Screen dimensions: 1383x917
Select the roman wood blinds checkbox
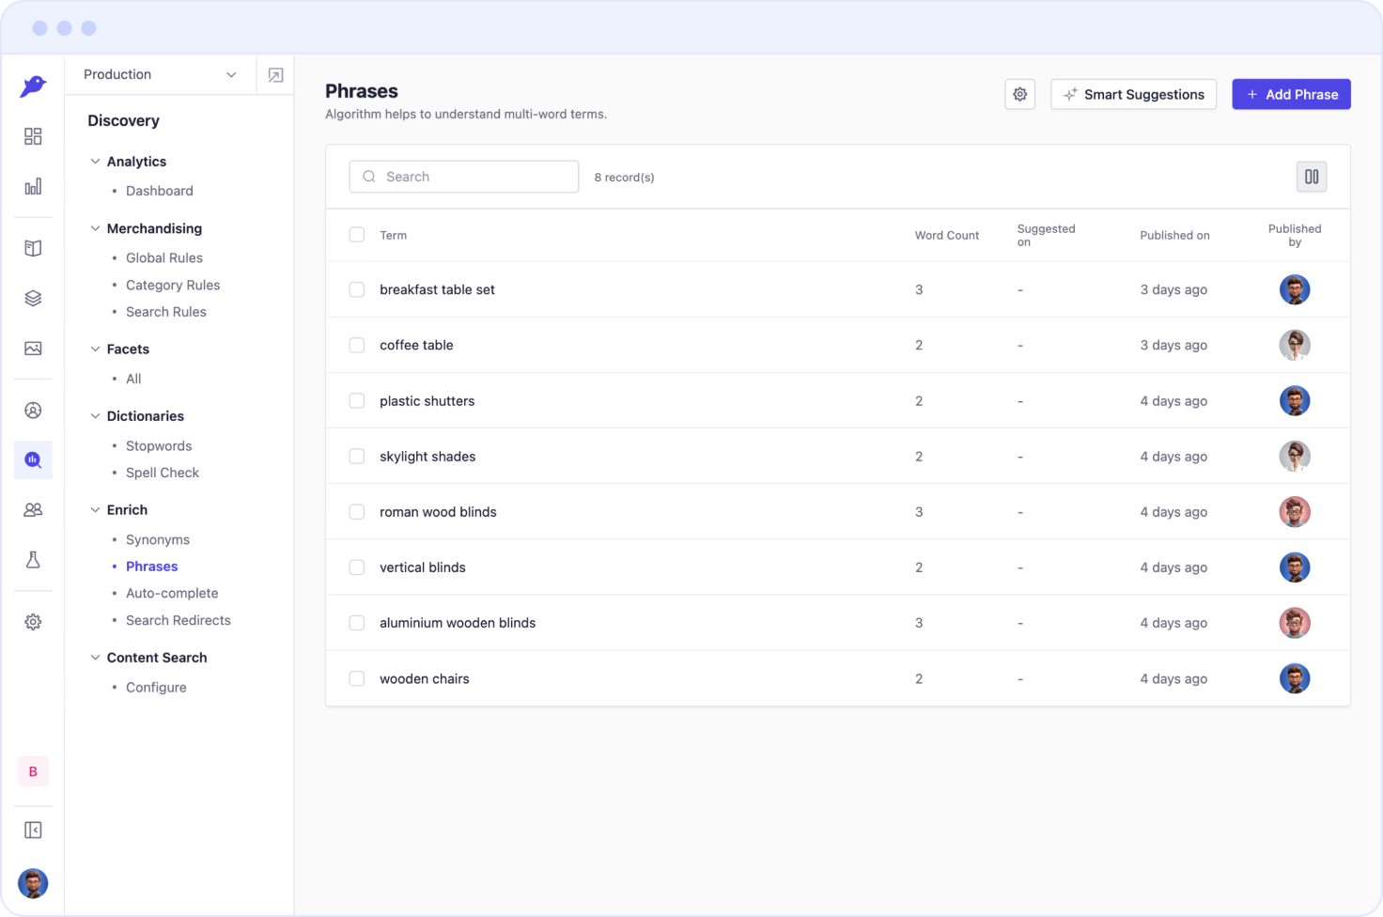pos(357,512)
